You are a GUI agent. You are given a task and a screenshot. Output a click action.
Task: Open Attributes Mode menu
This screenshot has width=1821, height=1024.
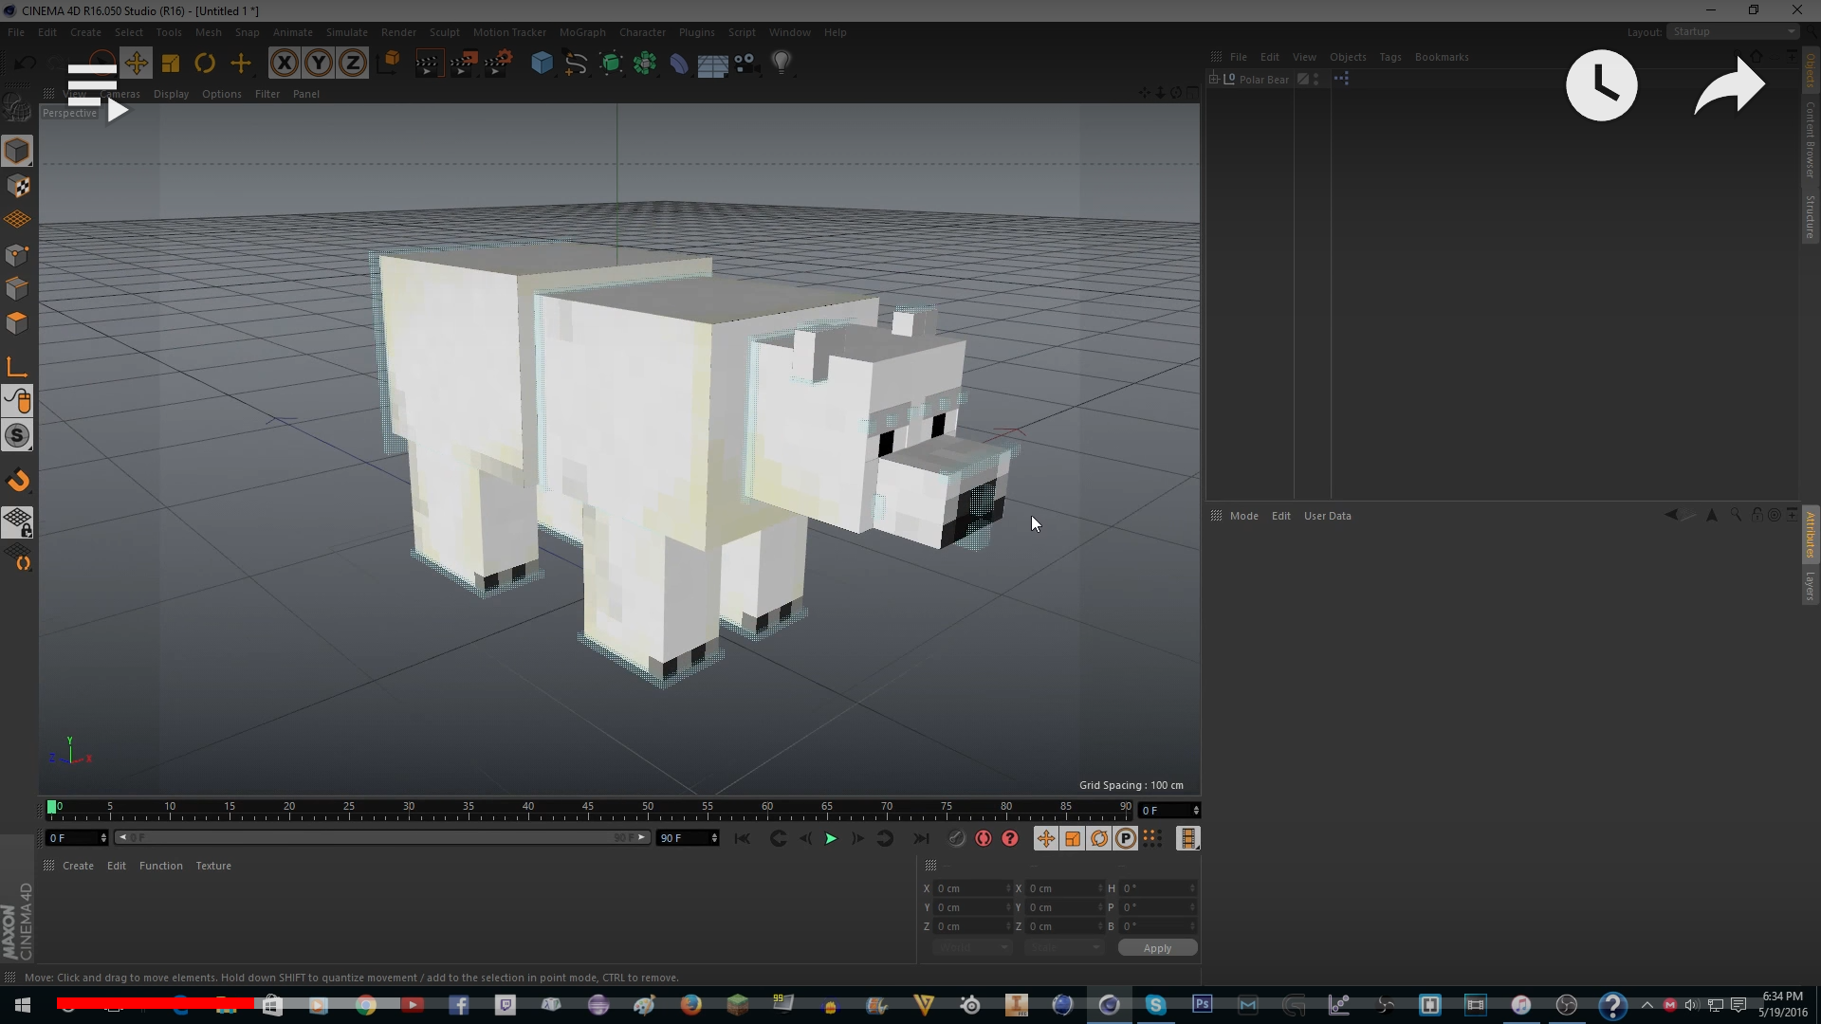[x=1243, y=516]
